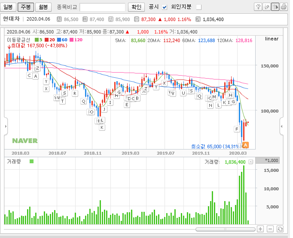
Task: Open the T disclosure marker
Action: click(x=63, y=101)
